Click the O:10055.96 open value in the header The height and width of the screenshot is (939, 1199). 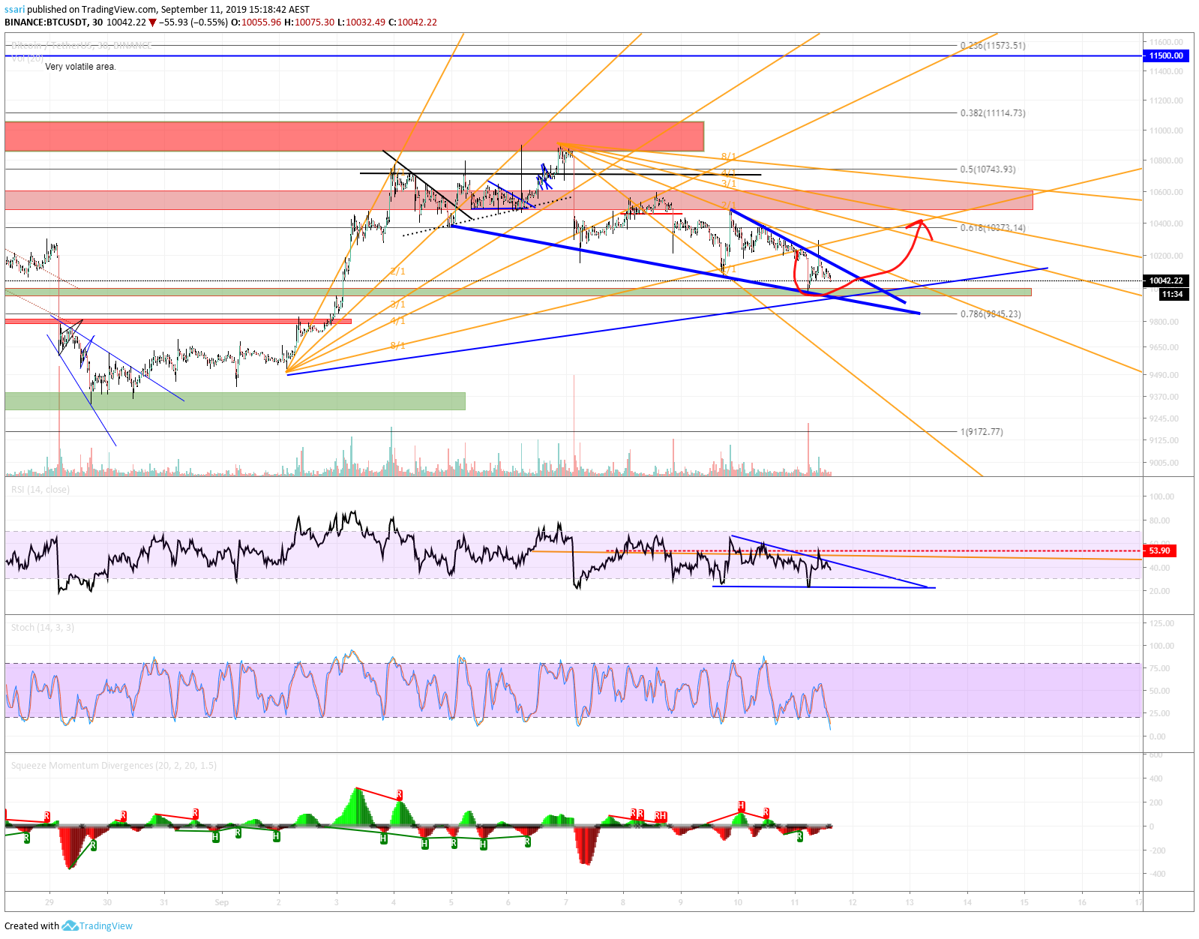pos(256,22)
